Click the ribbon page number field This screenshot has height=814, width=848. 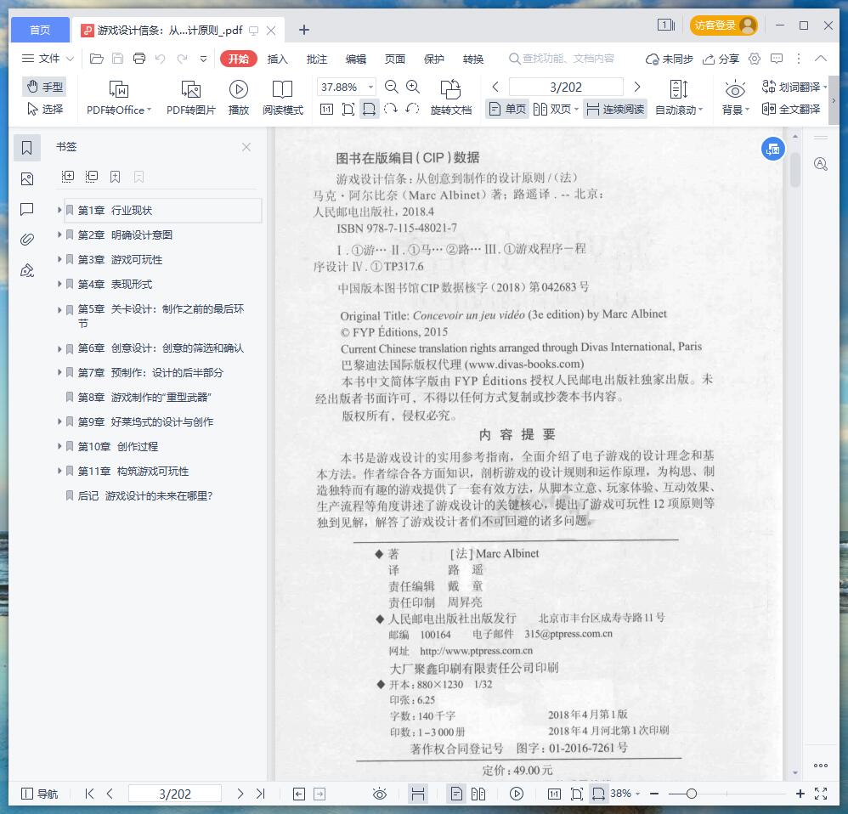pyautogui.click(x=566, y=87)
